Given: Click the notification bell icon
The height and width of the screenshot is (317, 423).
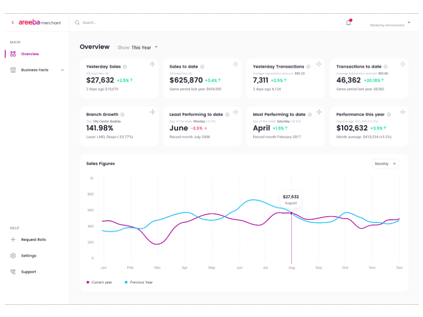Looking at the screenshot, I should click(348, 23).
